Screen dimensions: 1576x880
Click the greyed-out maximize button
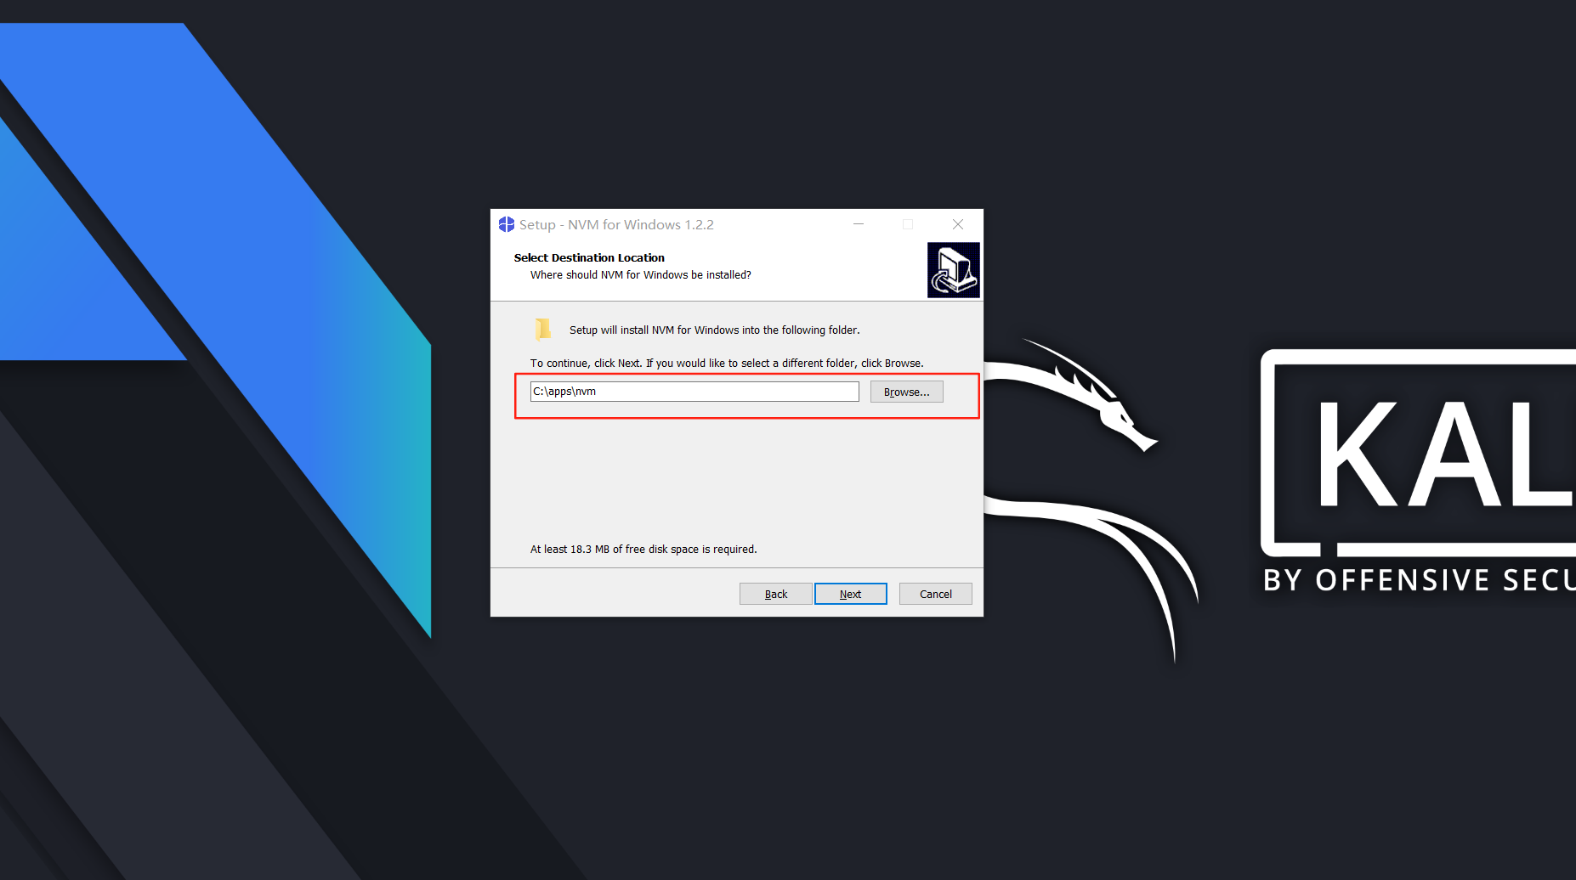coord(908,224)
